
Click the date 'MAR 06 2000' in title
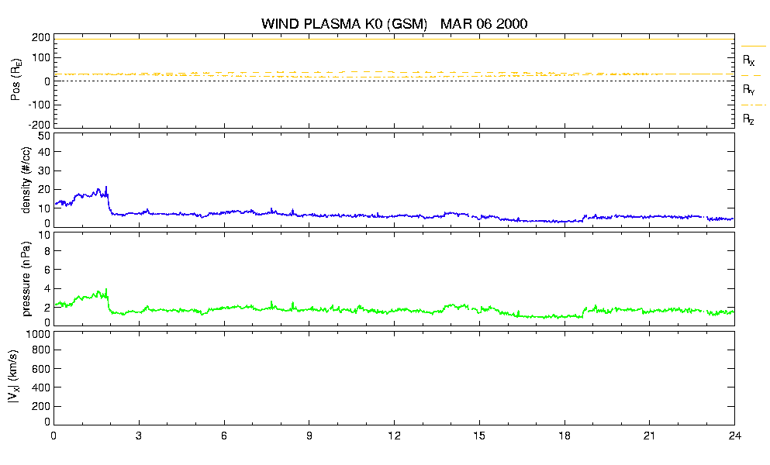(x=484, y=23)
